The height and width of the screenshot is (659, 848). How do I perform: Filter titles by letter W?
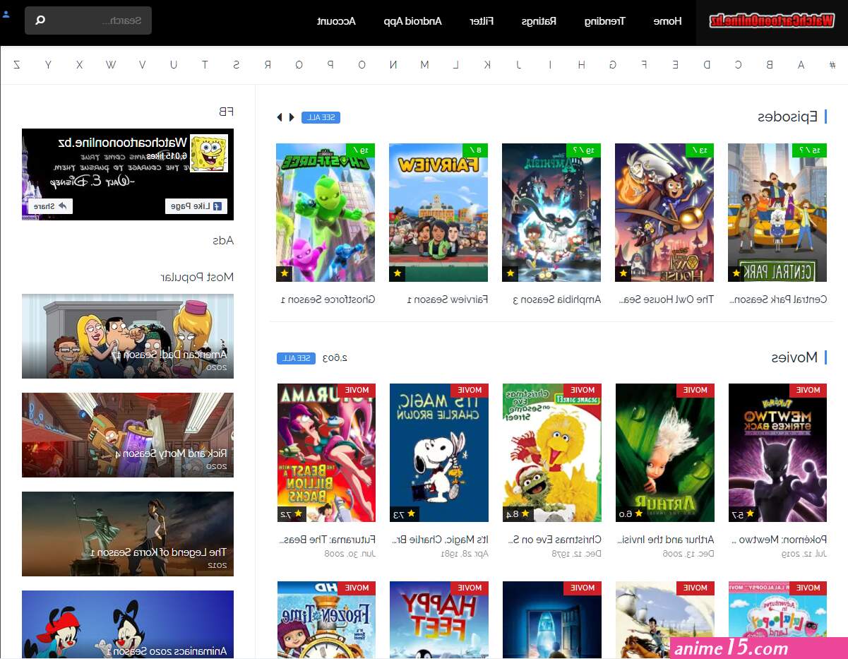click(111, 65)
